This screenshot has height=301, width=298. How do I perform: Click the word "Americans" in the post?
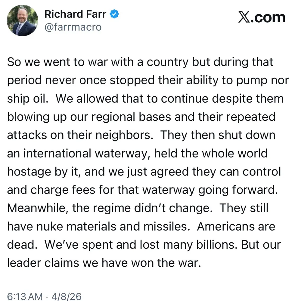click(x=236, y=226)
